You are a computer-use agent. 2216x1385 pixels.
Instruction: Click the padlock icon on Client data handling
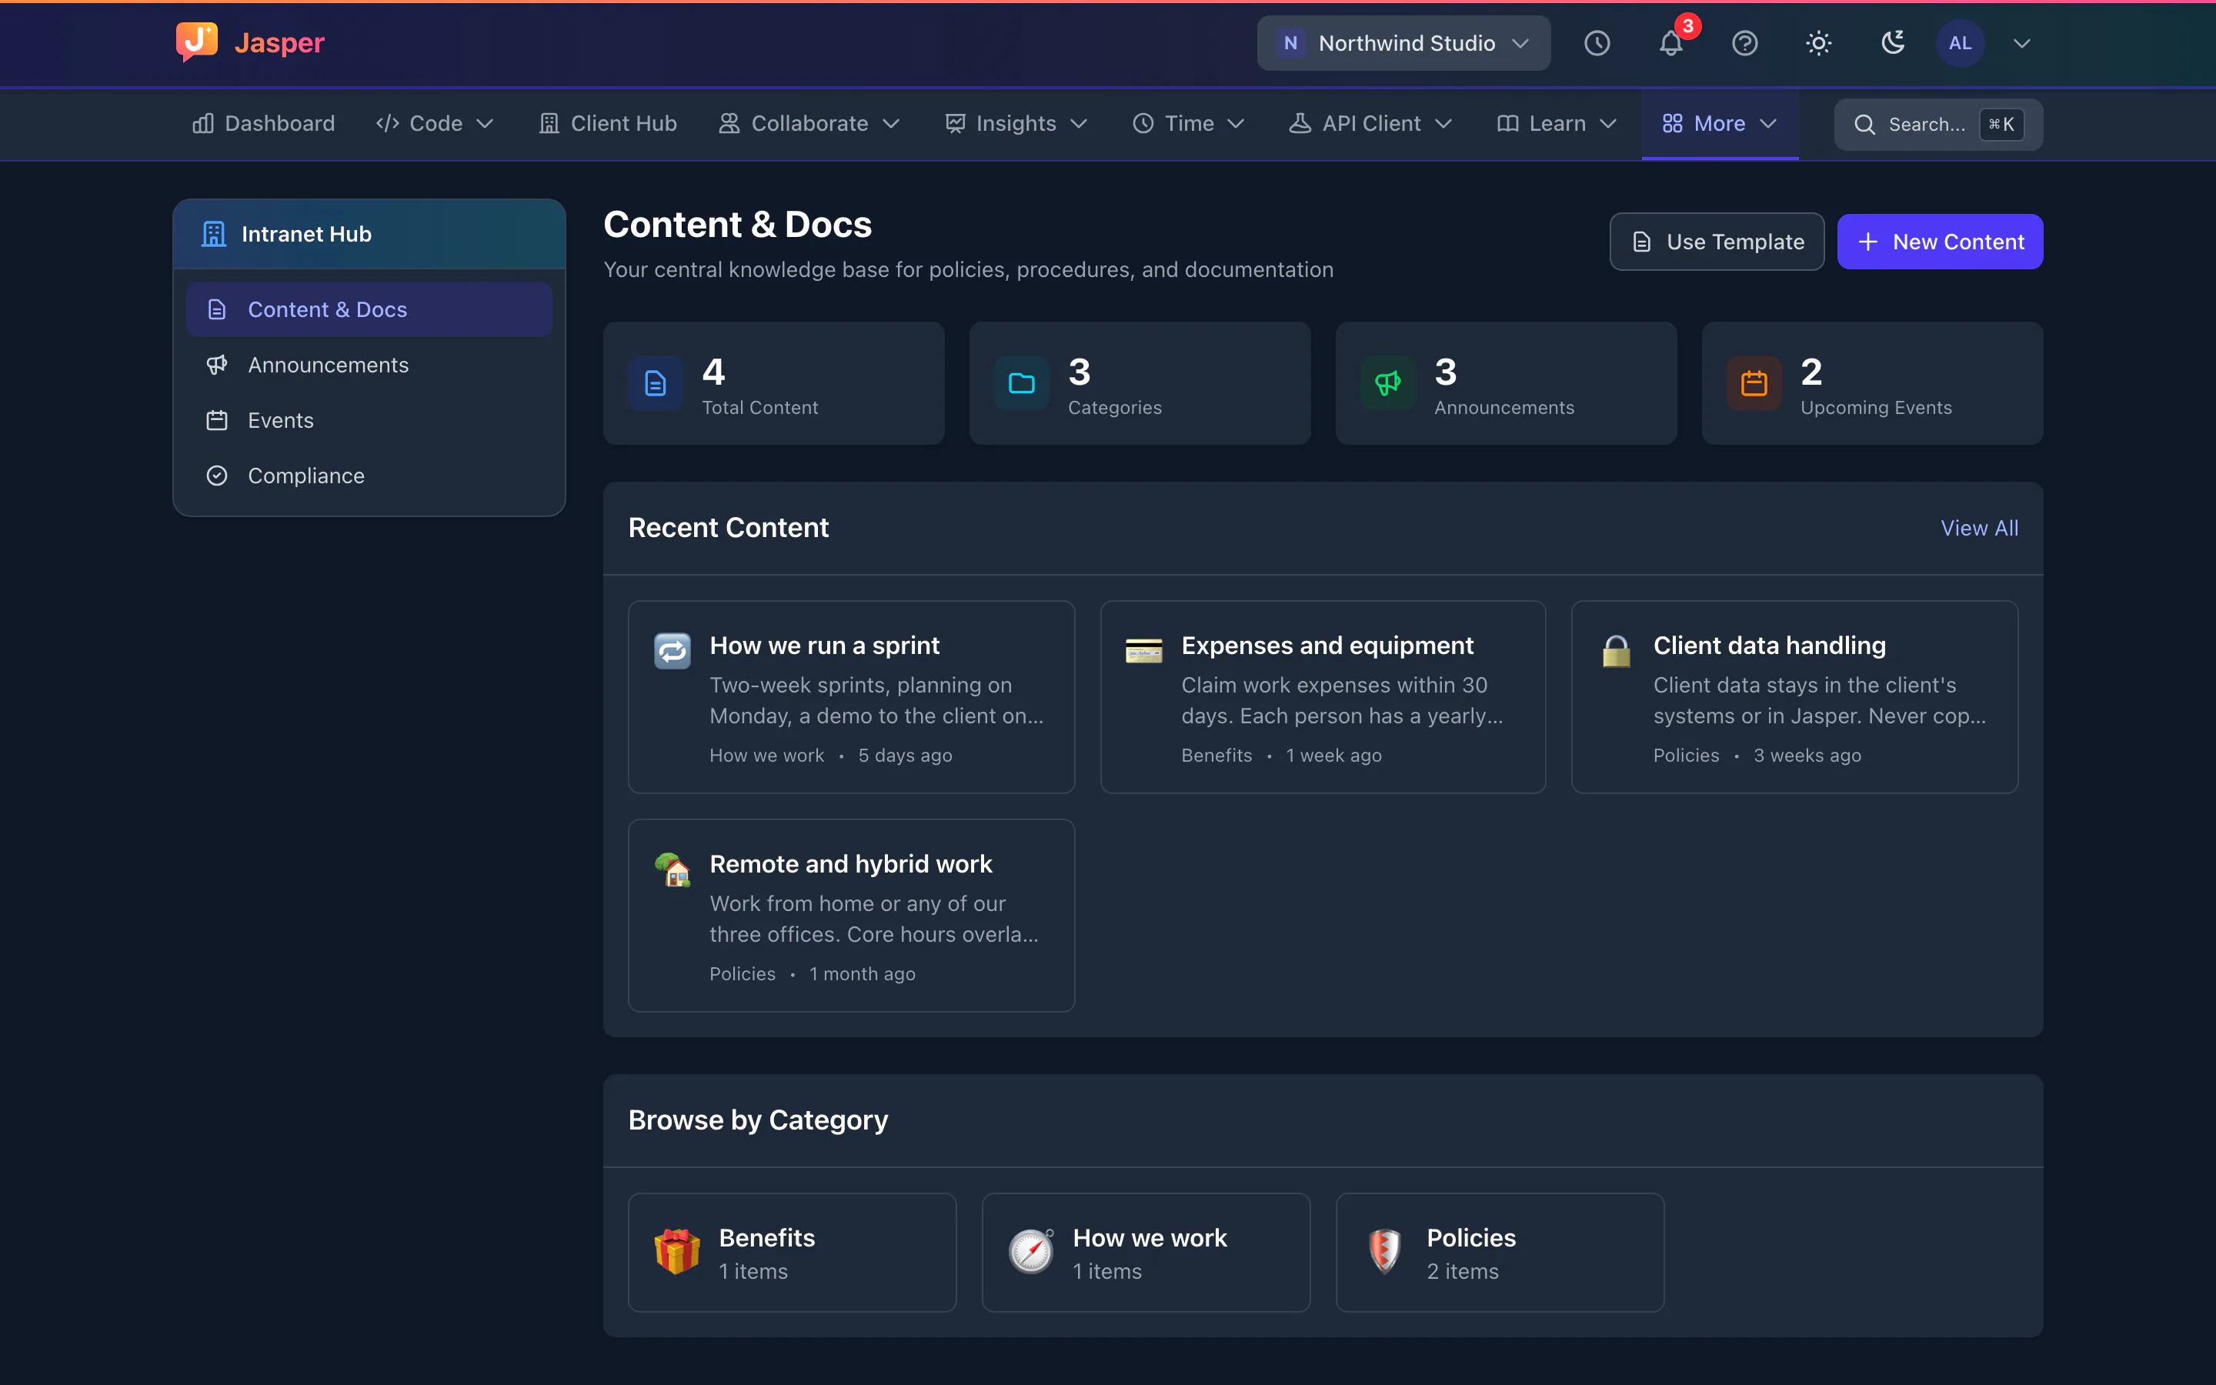coord(1616,651)
